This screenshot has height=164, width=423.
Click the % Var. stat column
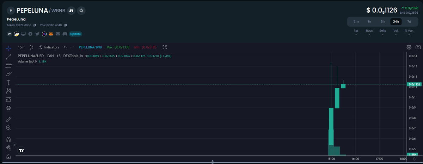coord(409,33)
